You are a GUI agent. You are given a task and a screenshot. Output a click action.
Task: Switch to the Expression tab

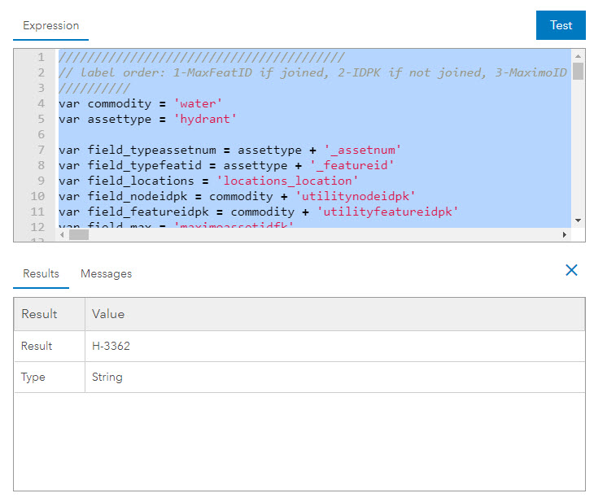click(x=50, y=25)
